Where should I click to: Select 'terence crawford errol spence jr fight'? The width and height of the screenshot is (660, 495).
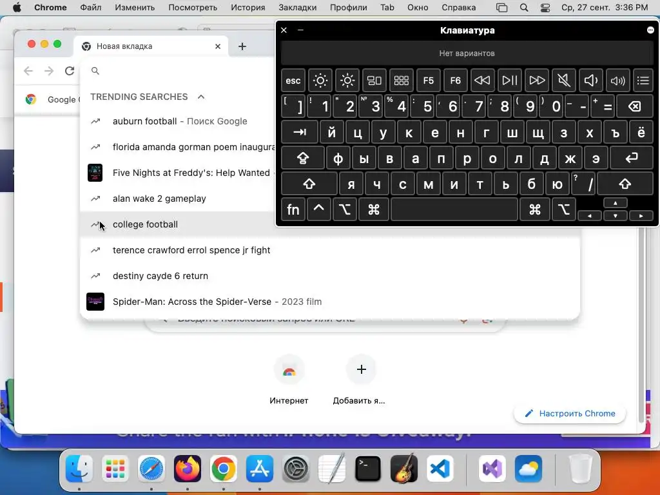tap(329, 250)
